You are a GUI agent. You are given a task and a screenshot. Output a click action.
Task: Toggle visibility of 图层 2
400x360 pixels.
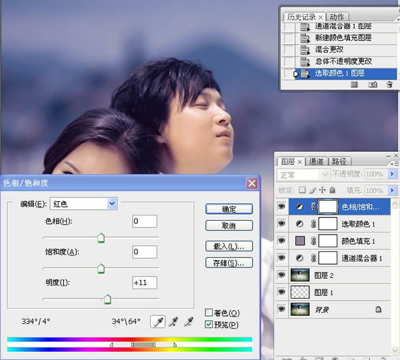(x=281, y=275)
